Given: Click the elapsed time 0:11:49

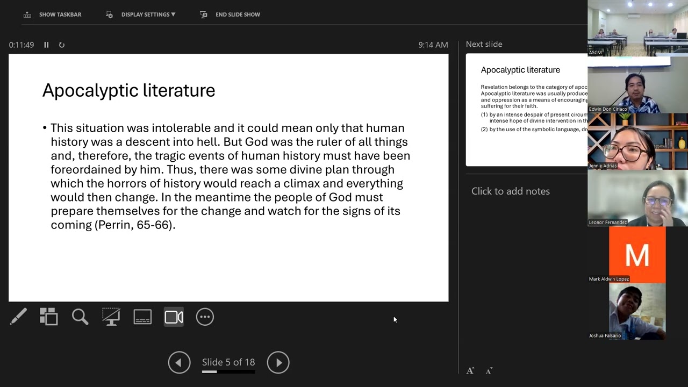Looking at the screenshot, I should pyautogui.click(x=21, y=45).
